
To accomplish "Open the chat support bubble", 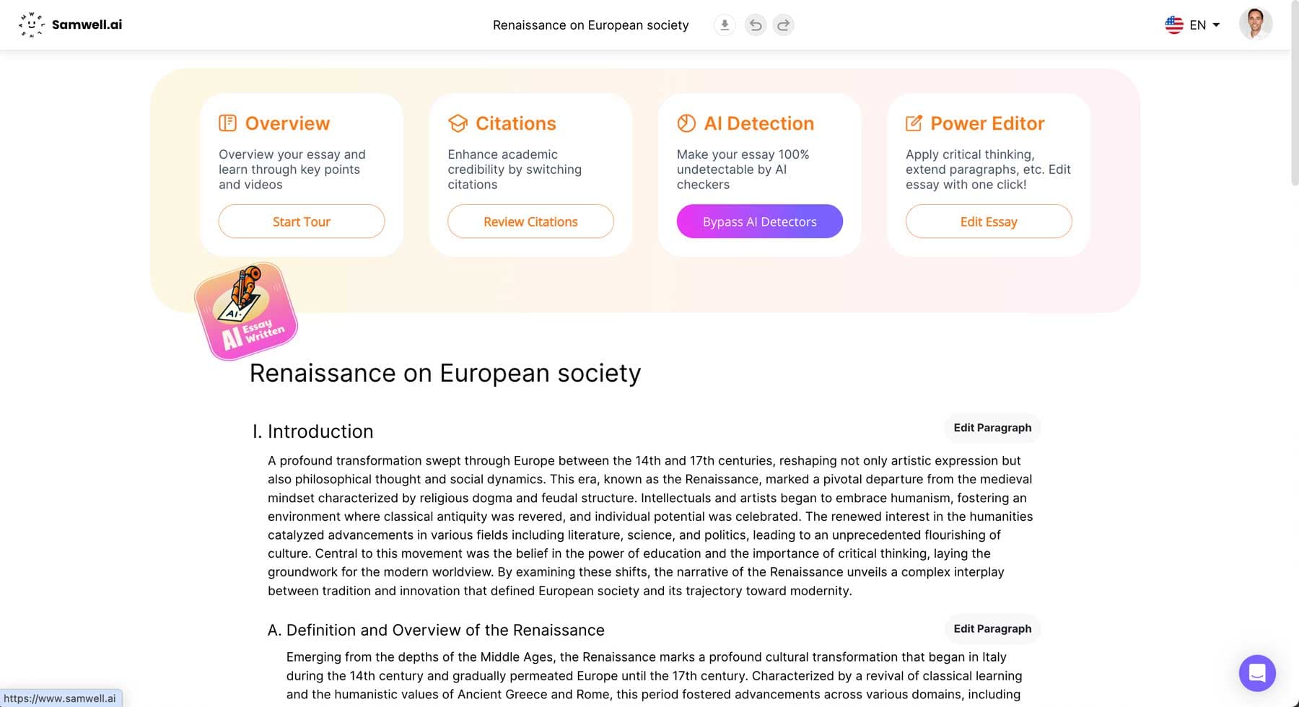I will pyautogui.click(x=1256, y=672).
